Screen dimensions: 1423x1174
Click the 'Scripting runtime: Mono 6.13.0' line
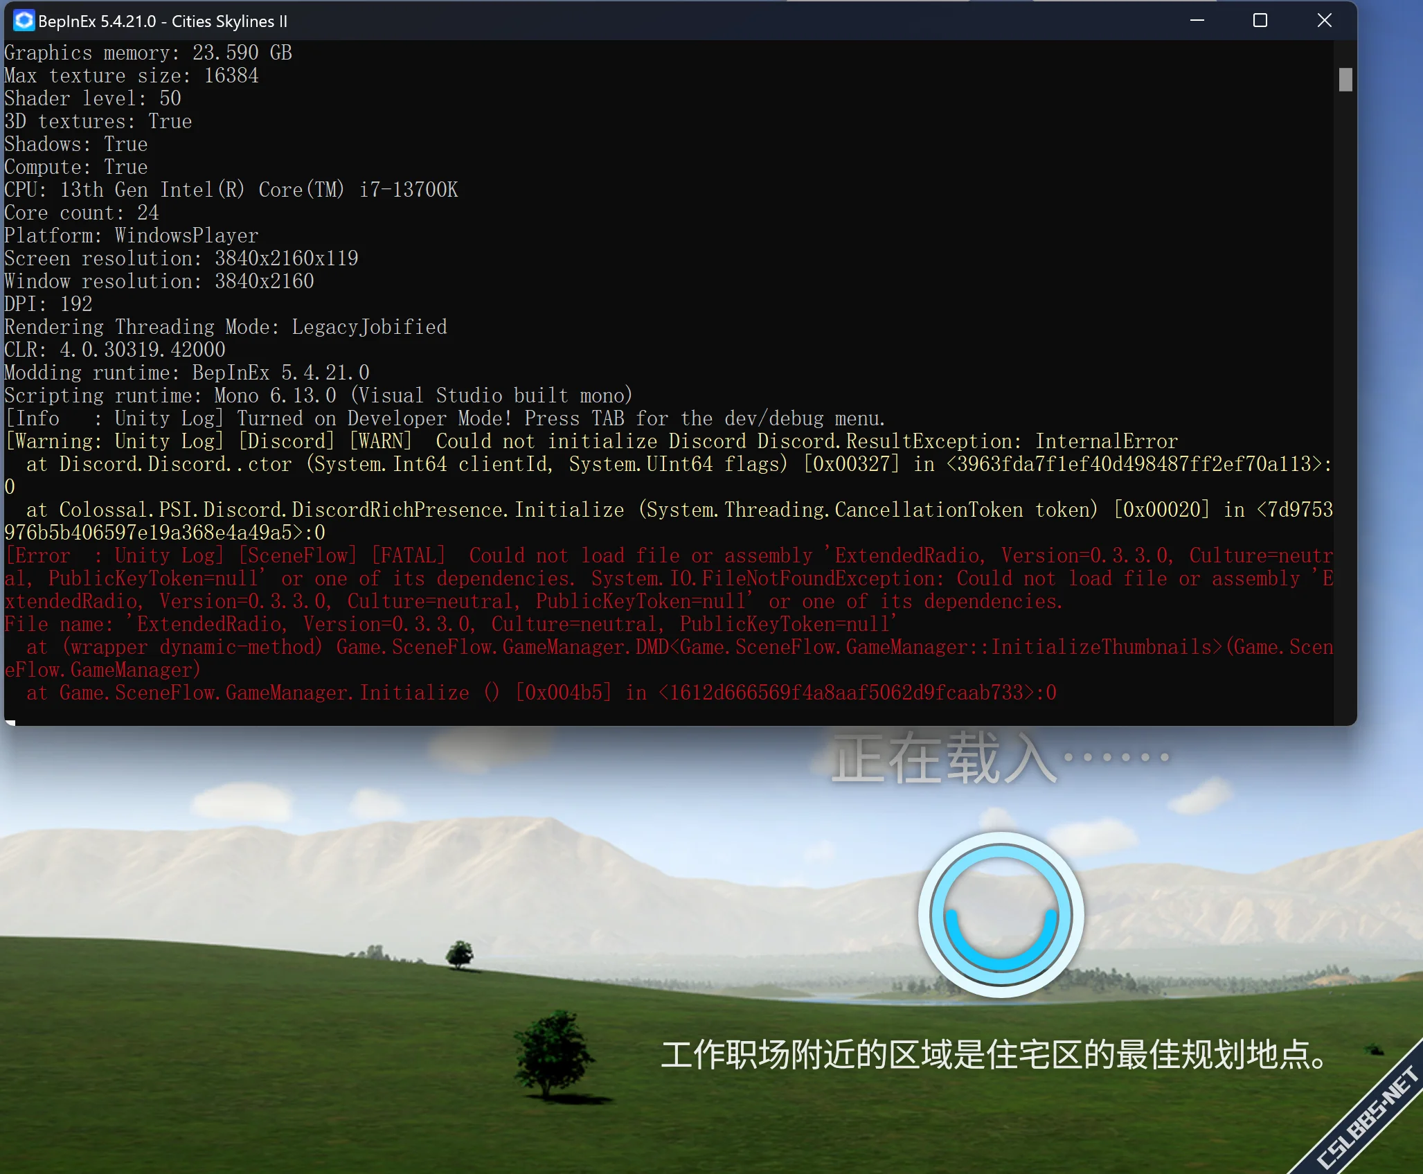click(319, 395)
